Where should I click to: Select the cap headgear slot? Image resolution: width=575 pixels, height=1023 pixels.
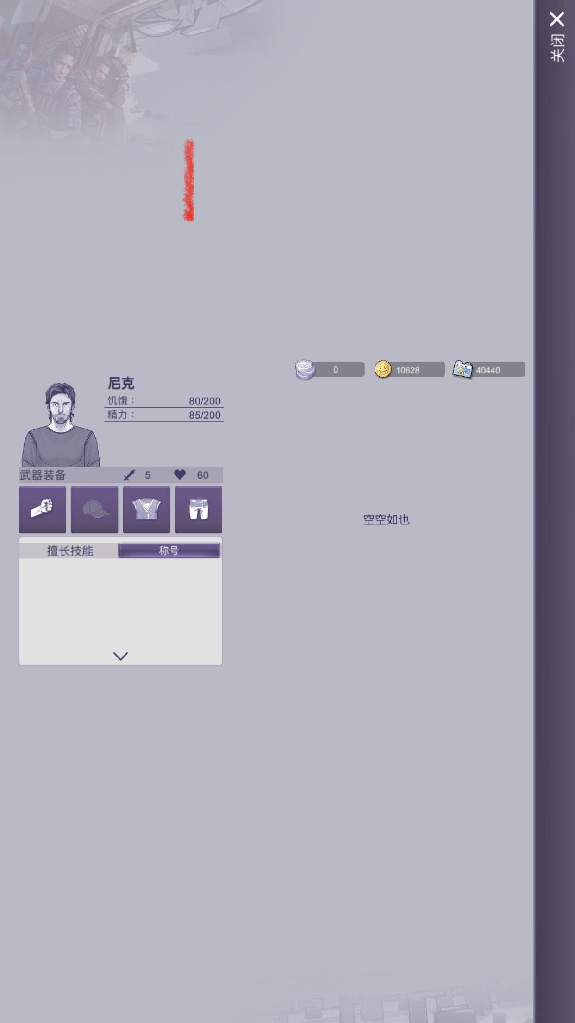pyautogui.click(x=94, y=510)
